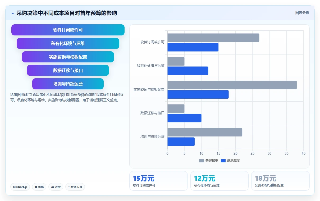320x201 pixels.
Task: Click the page title 采购决策中不同成本项目对首年预算的影响
Action: point(67,13)
